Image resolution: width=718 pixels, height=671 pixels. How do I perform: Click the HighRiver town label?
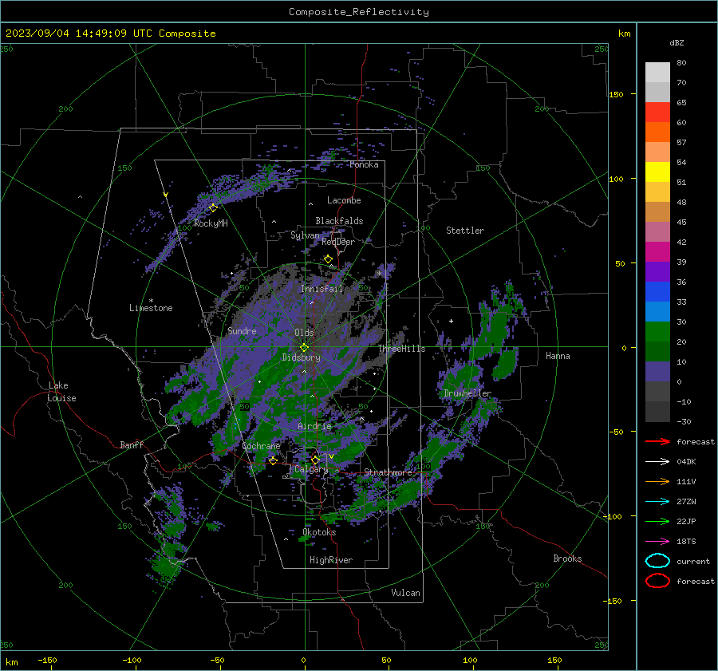(x=331, y=560)
